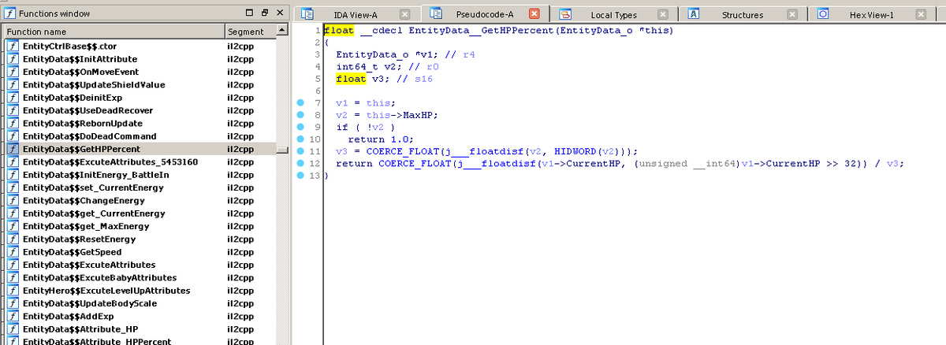The width and height of the screenshot is (946, 345).
Task: Close the Structures tab
Action: [x=792, y=15]
